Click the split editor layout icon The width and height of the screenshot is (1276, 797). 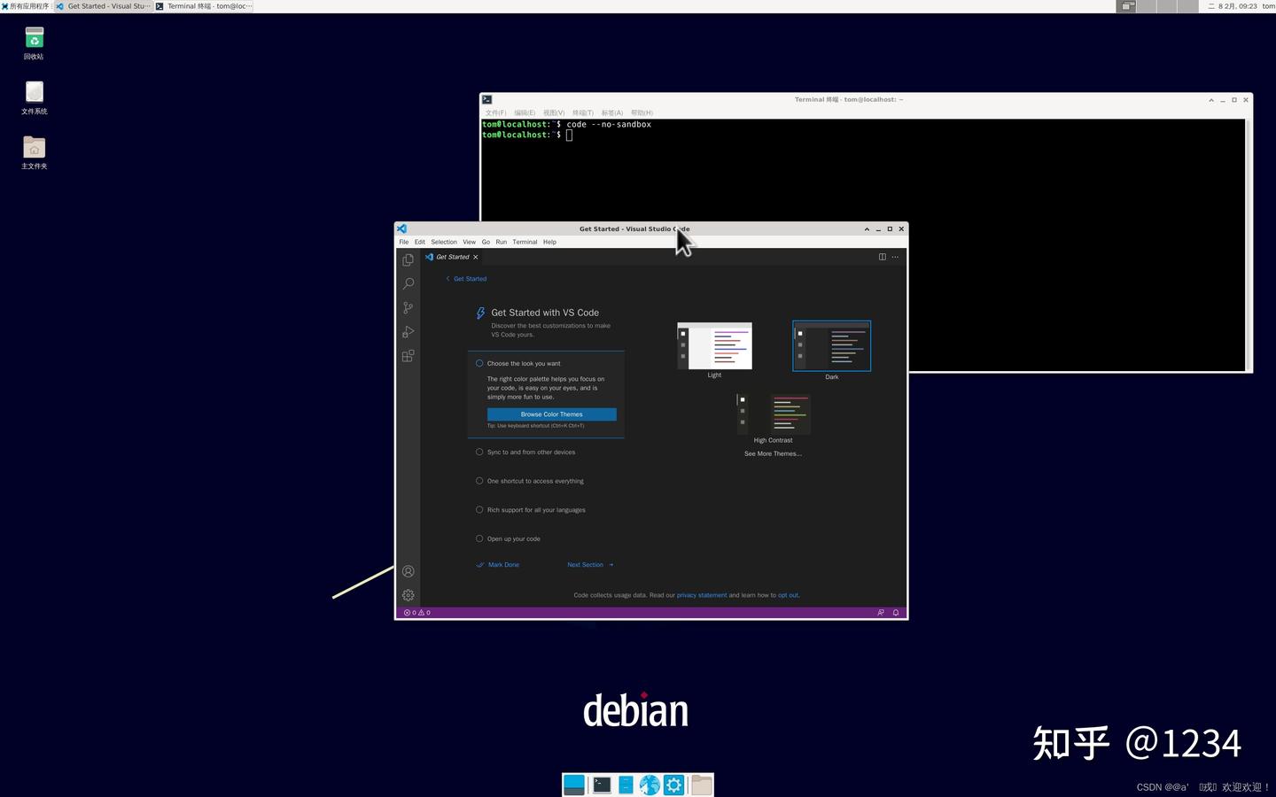pos(882,257)
